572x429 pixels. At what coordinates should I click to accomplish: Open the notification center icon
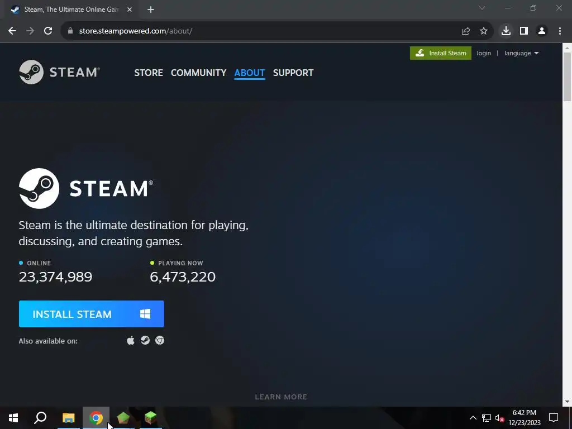(x=554, y=418)
